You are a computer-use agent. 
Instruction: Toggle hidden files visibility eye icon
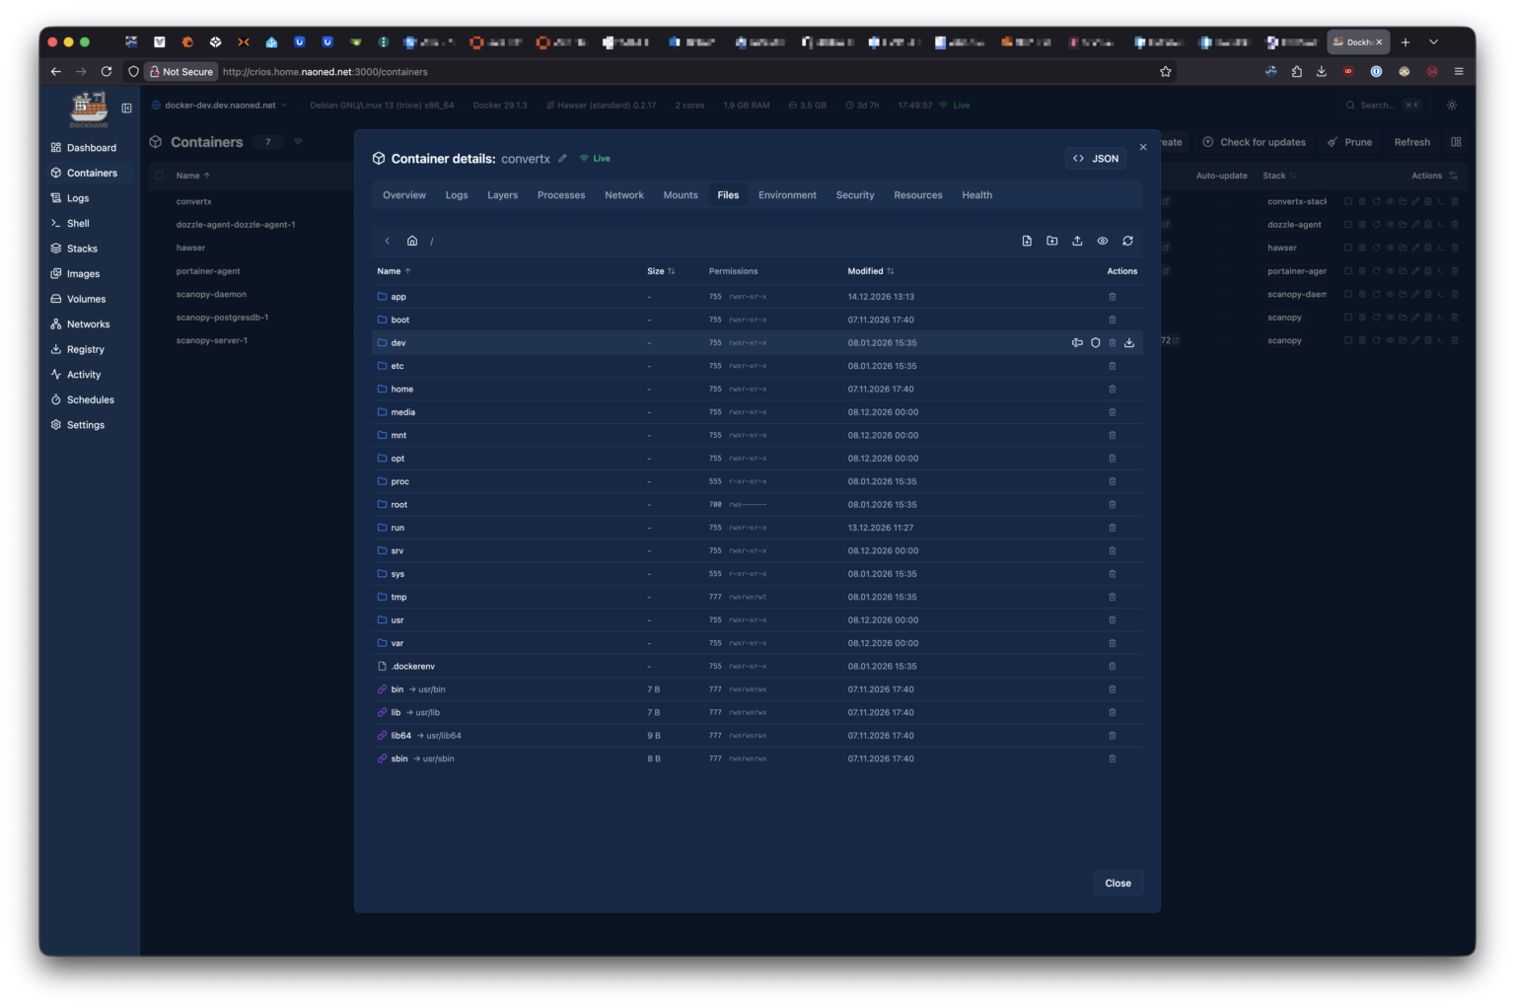click(x=1103, y=241)
